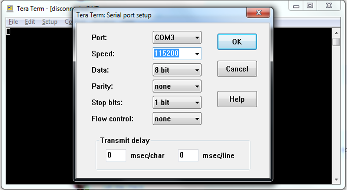The width and height of the screenshot is (347, 190).
Task: Click the terminal scrollbar down arrow
Action: pyautogui.click(x=336, y=180)
